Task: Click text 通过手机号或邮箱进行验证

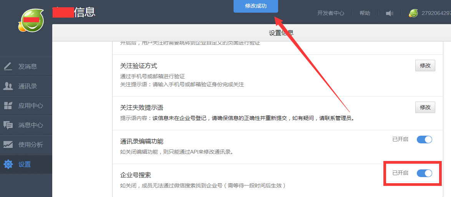Action: [x=153, y=77]
